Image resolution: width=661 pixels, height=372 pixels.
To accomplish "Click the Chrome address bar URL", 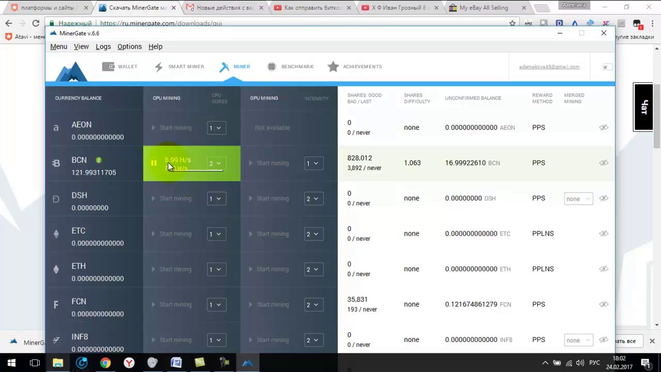I will (161, 23).
